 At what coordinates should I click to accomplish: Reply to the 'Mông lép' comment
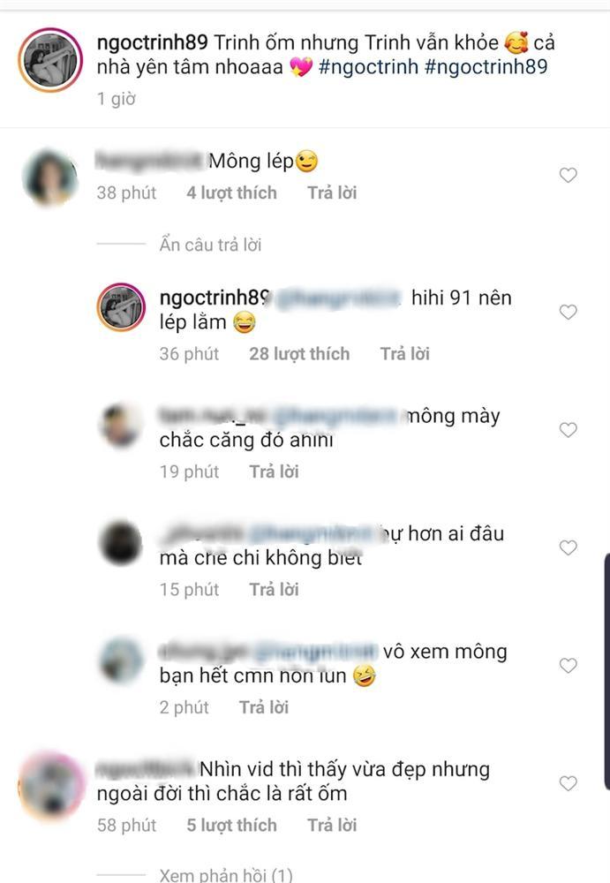point(332,192)
